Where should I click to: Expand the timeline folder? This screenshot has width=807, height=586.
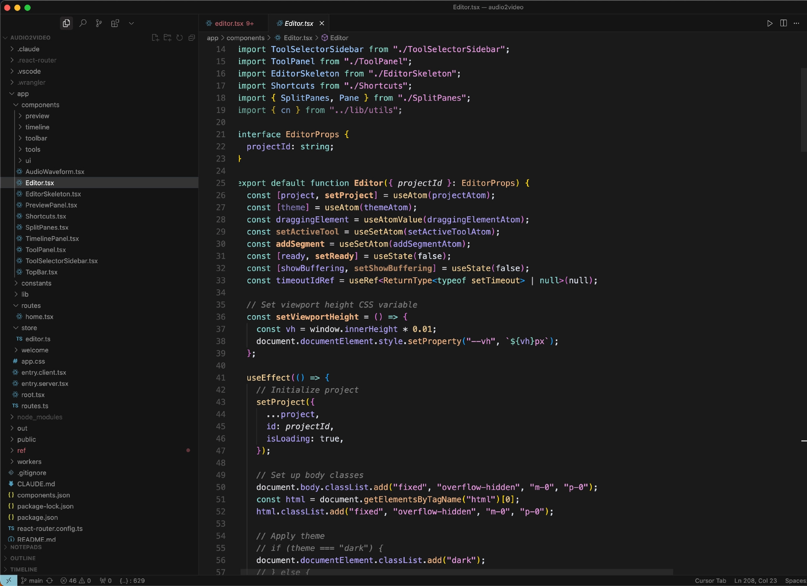(37, 127)
